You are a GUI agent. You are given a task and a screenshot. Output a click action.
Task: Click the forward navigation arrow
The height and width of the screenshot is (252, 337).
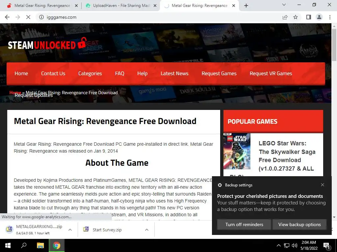[x=18, y=17]
